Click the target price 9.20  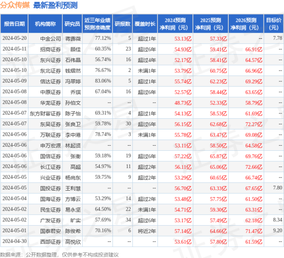pyautogui.click(x=277, y=230)
